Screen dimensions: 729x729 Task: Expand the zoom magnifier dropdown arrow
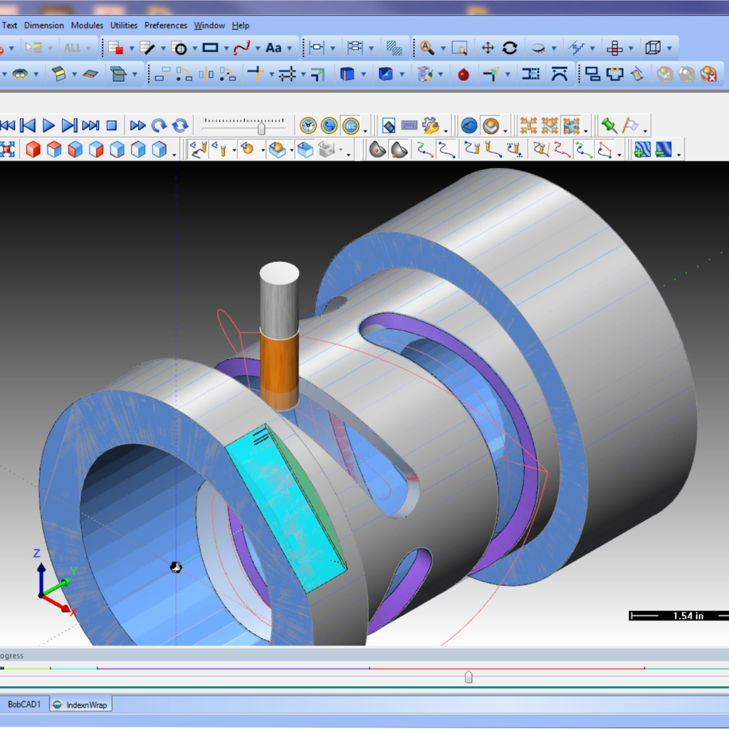442,49
